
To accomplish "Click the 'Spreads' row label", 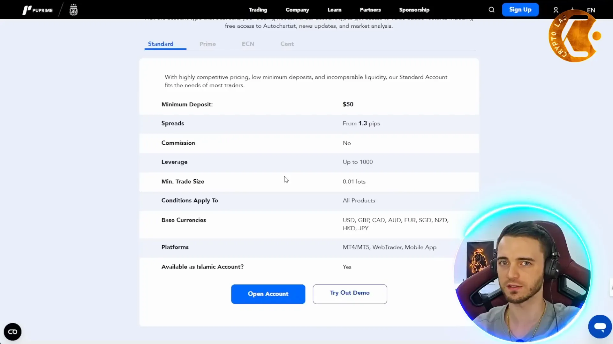I will [x=173, y=124].
